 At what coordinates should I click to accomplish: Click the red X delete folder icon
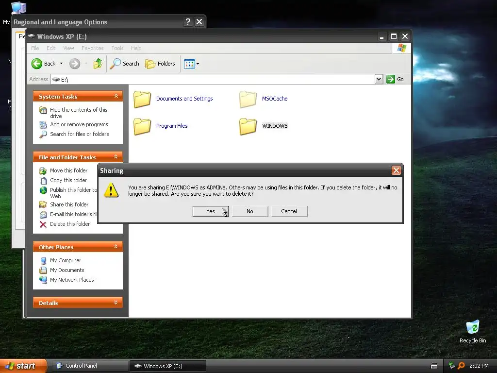[43, 224]
